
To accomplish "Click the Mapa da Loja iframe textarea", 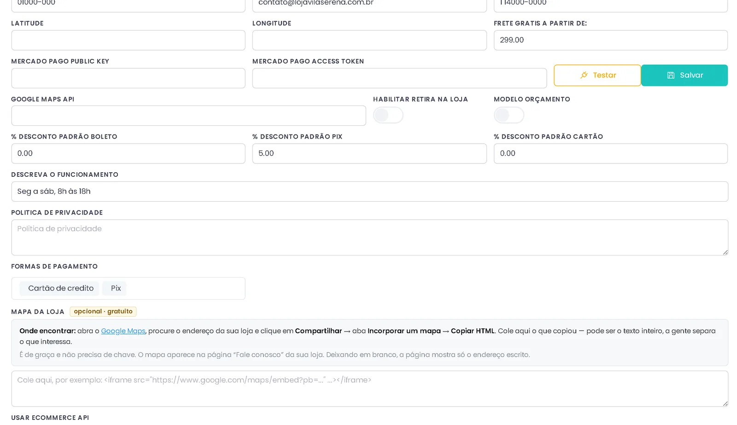I will (x=369, y=389).
